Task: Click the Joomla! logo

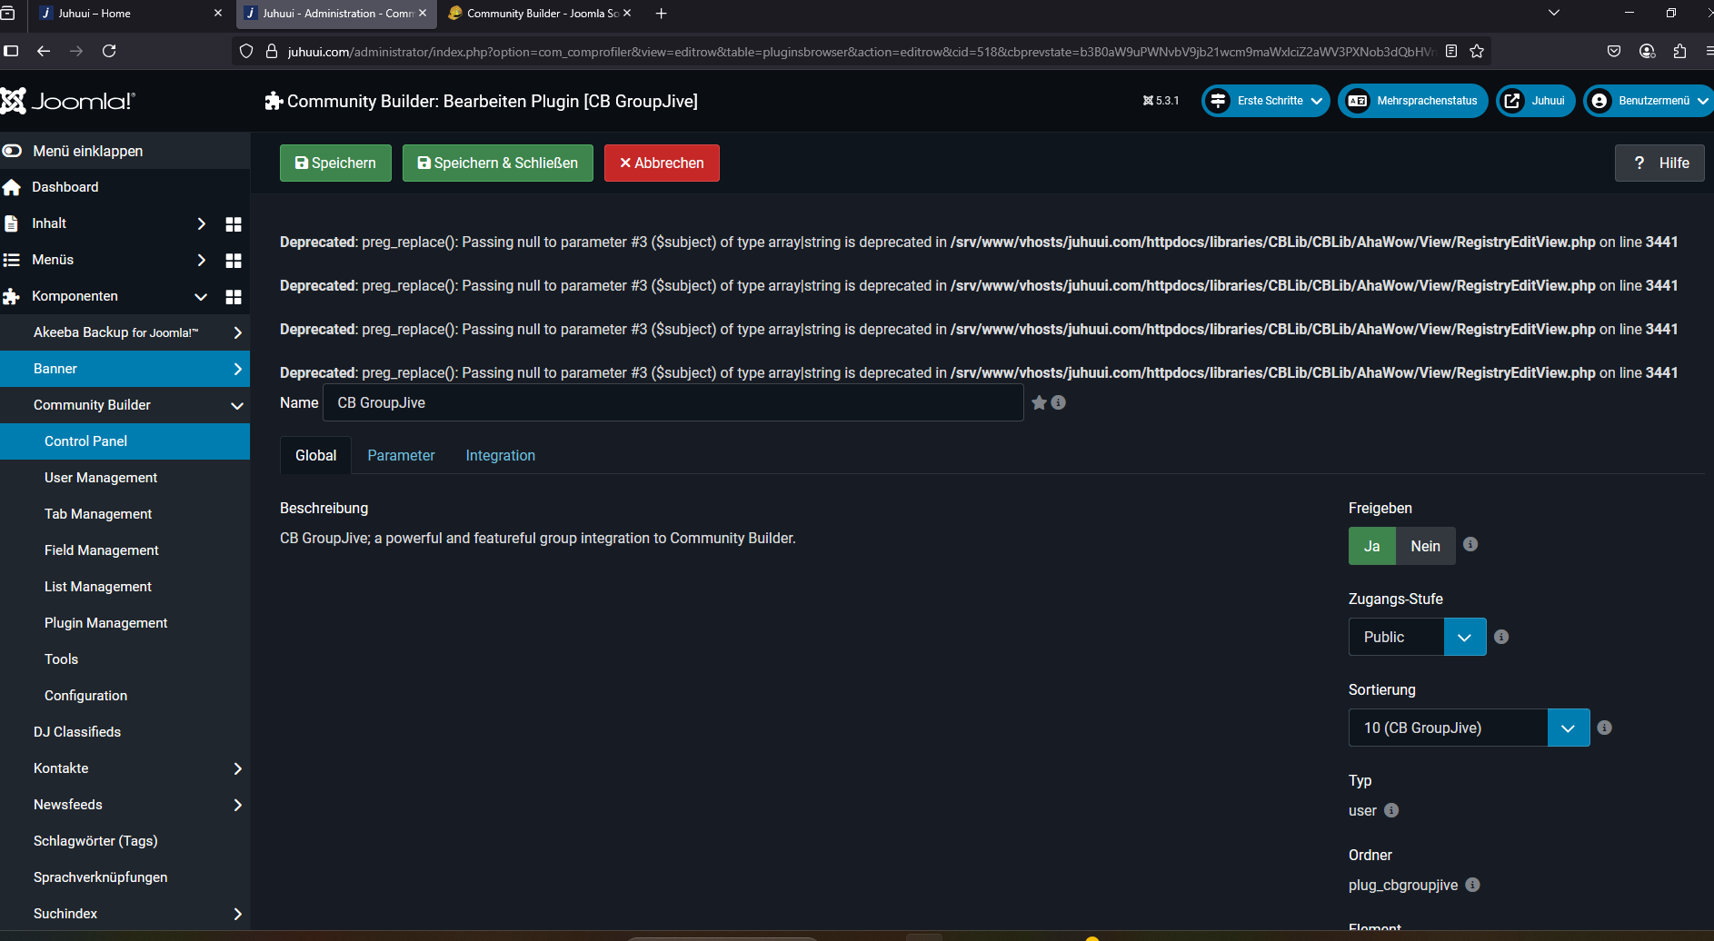Action: (x=68, y=101)
